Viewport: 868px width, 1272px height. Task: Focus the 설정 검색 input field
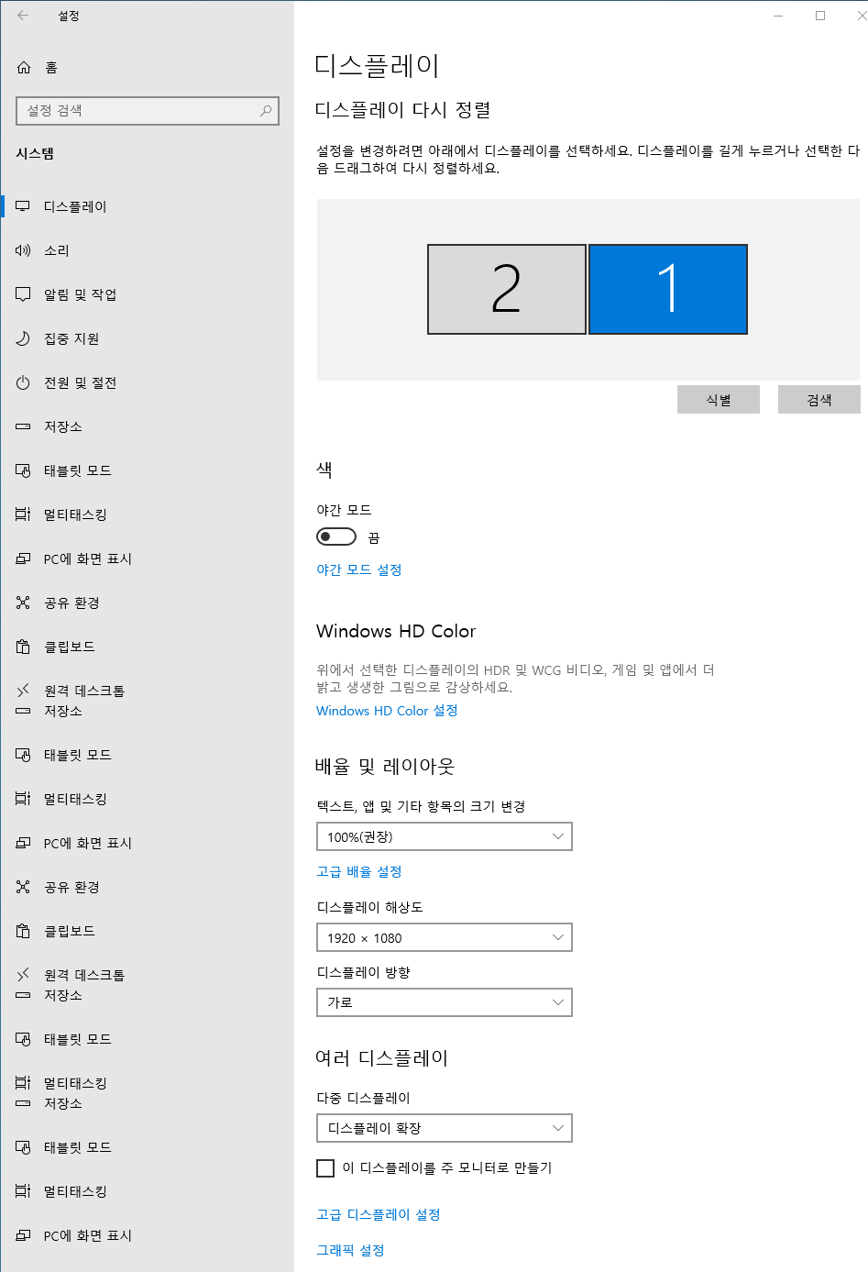(148, 110)
